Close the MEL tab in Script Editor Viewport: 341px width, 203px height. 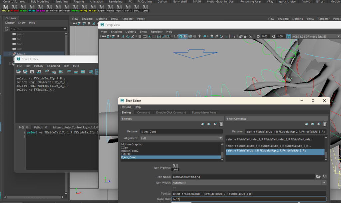pos(27,127)
